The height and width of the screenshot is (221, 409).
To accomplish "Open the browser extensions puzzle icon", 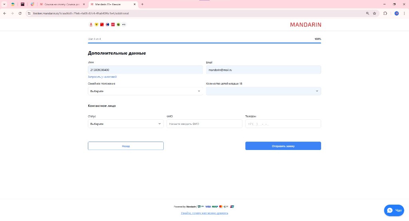I will [x=385, y=13].
